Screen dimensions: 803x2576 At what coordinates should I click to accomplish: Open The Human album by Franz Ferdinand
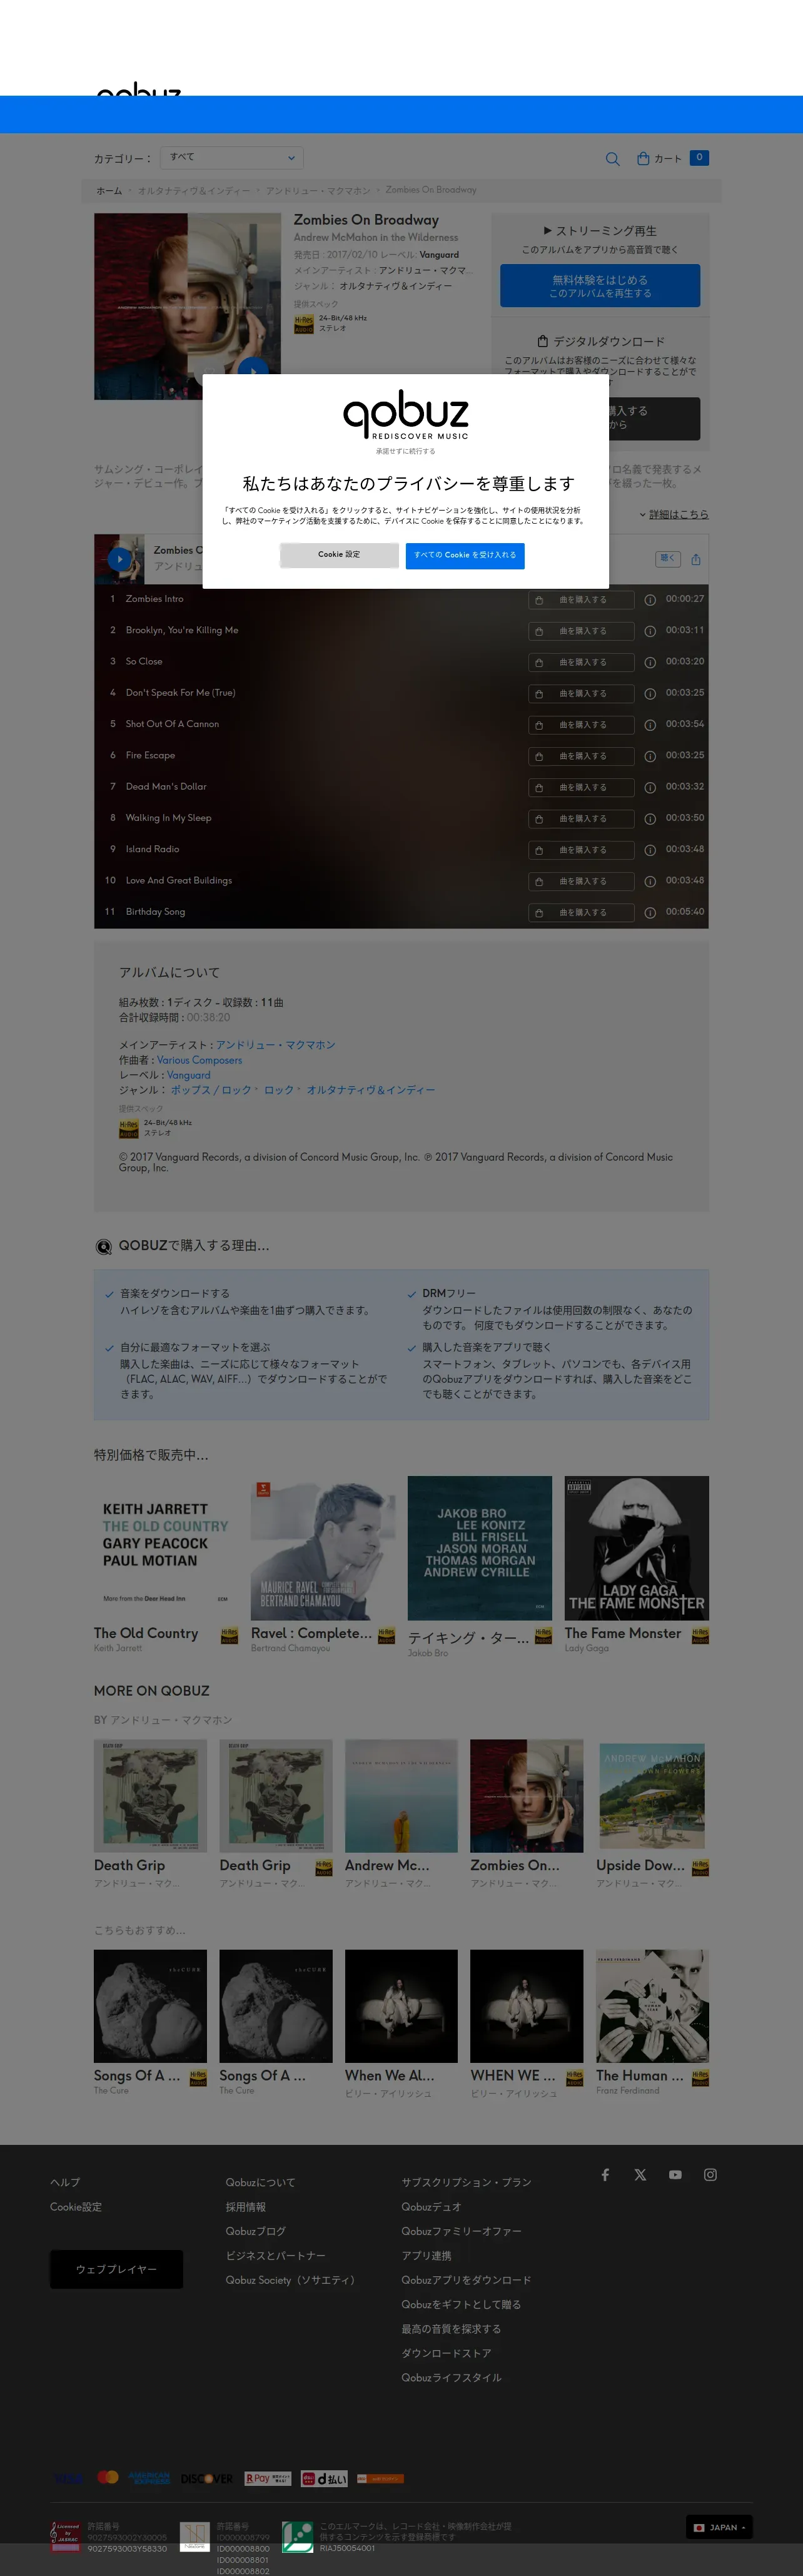click(x=652, y=2006)
